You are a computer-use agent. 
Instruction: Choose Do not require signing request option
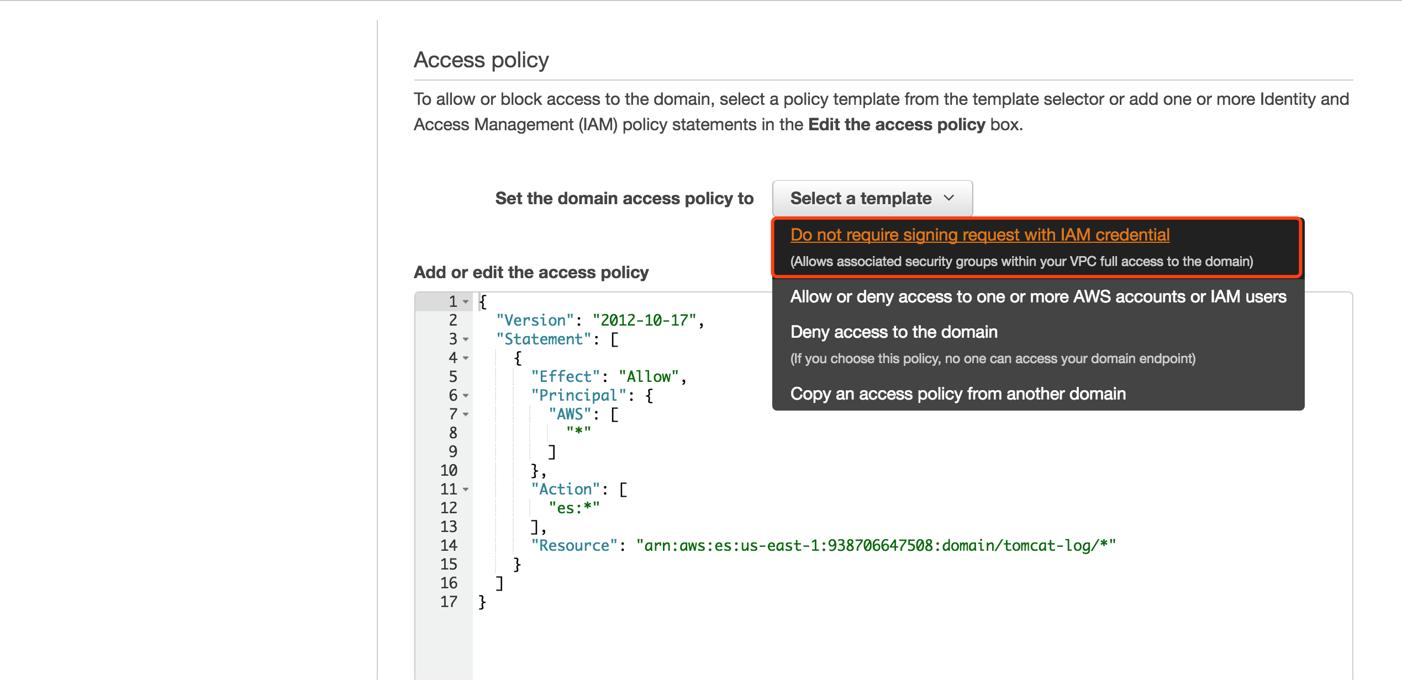tap(979, 236)
